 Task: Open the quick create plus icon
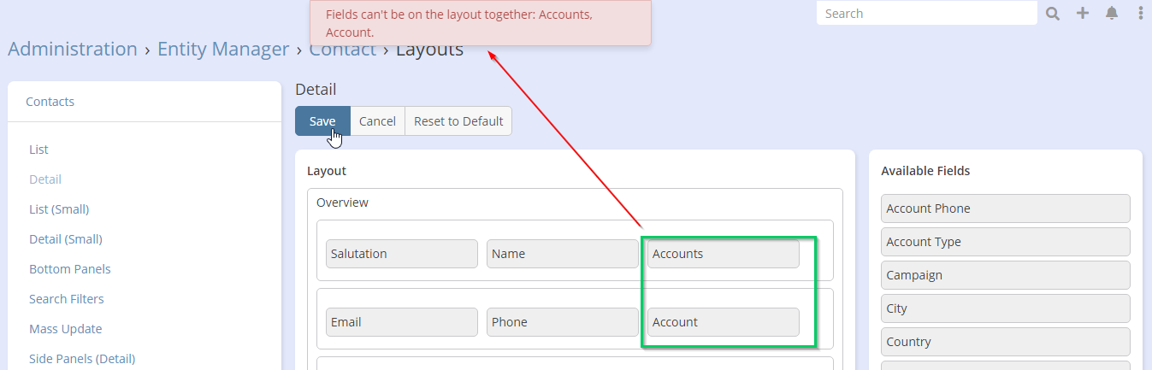[x=1083, y=14]
